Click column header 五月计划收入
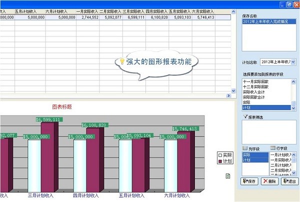 (30, 11)
